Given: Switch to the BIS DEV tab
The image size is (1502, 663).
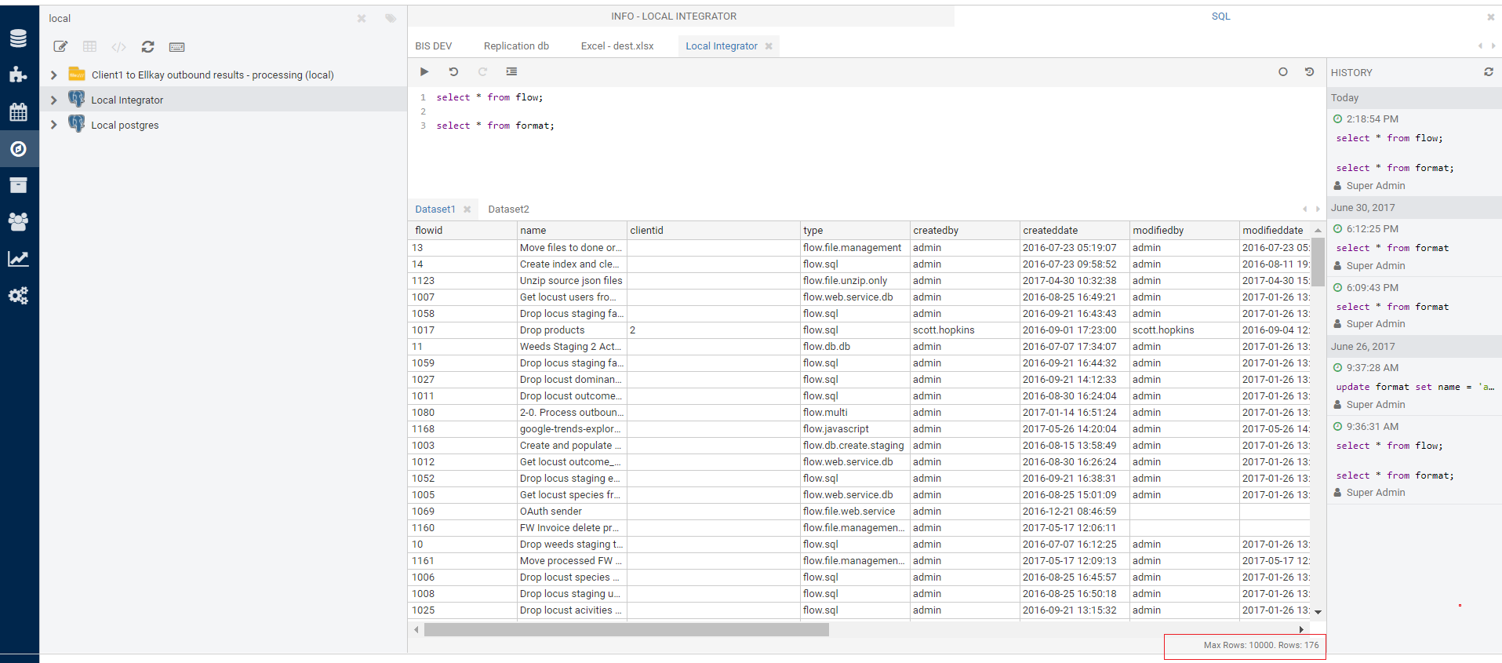Looking at the screenshot, I should (x=433, y=46).
